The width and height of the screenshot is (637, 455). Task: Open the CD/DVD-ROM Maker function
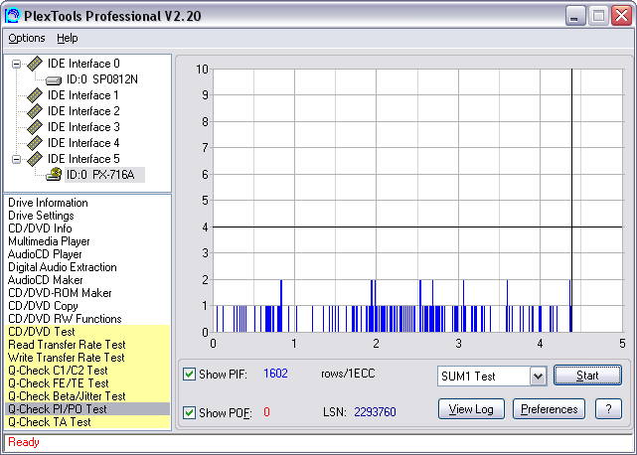[60, 293]
